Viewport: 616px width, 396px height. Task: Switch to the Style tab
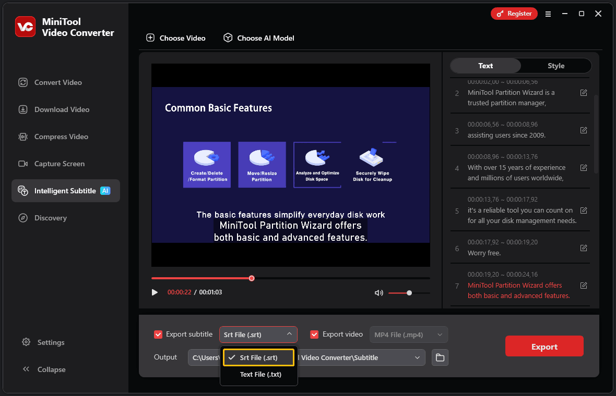click(556, 66)
